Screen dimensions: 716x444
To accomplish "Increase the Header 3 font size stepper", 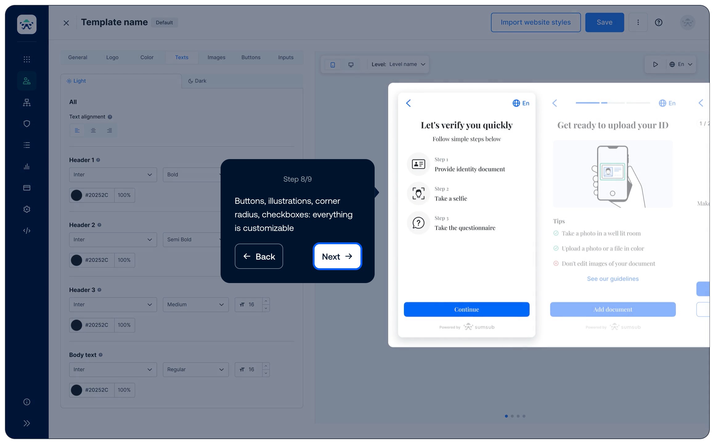I will click(x=266, y=301).
